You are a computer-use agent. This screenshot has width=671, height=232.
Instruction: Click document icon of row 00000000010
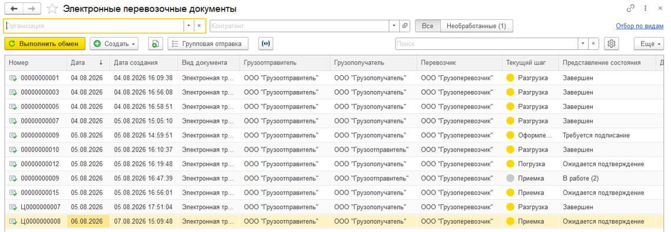14,150
